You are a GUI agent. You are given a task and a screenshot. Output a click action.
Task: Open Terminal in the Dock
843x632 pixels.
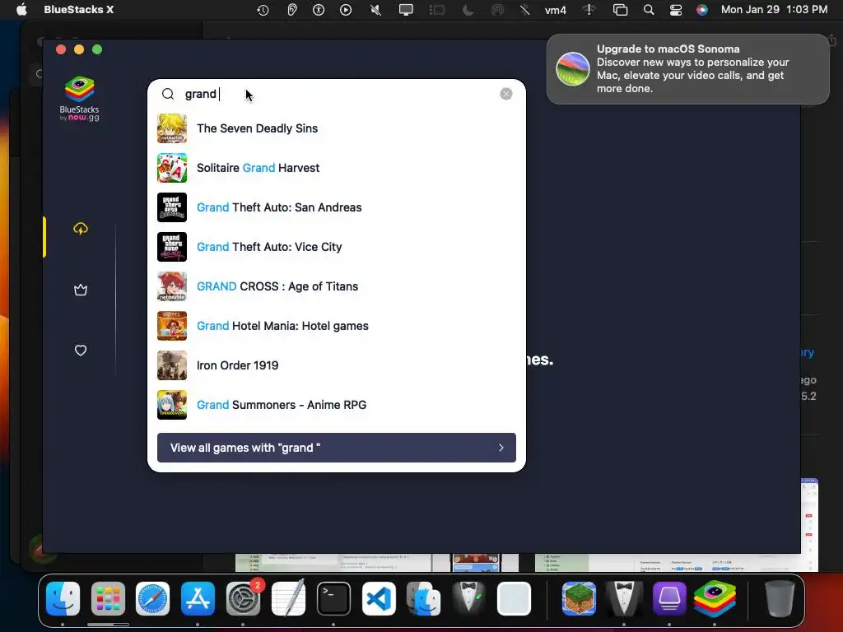coord(333,598)
